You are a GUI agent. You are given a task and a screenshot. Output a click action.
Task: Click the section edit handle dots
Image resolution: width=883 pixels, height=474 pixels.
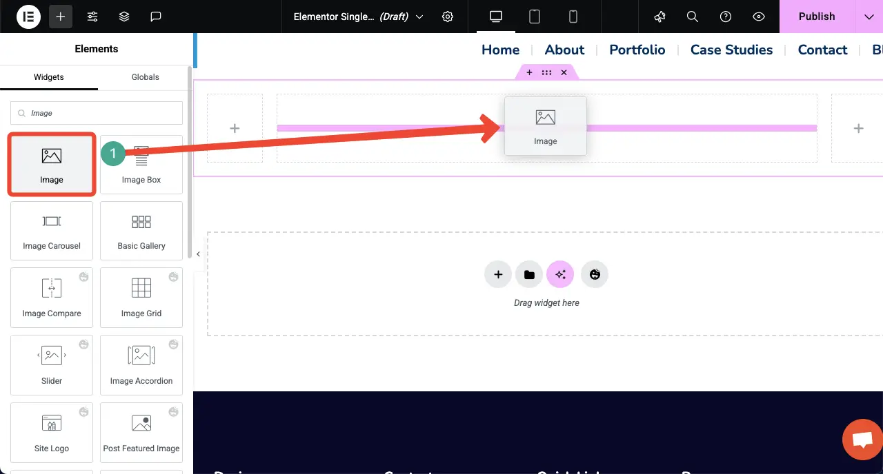pyautogui.click(x=546, y=72)
